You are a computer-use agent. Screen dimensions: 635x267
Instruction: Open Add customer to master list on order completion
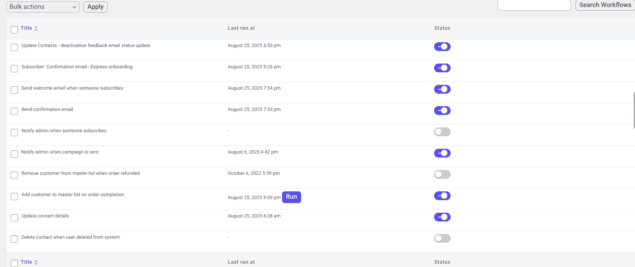pos(73,195)
